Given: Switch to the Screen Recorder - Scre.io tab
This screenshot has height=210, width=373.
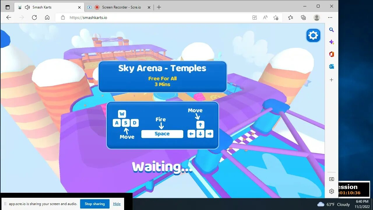Looking at the screenshot, I should pyautogui.click(x=119, y=7).
